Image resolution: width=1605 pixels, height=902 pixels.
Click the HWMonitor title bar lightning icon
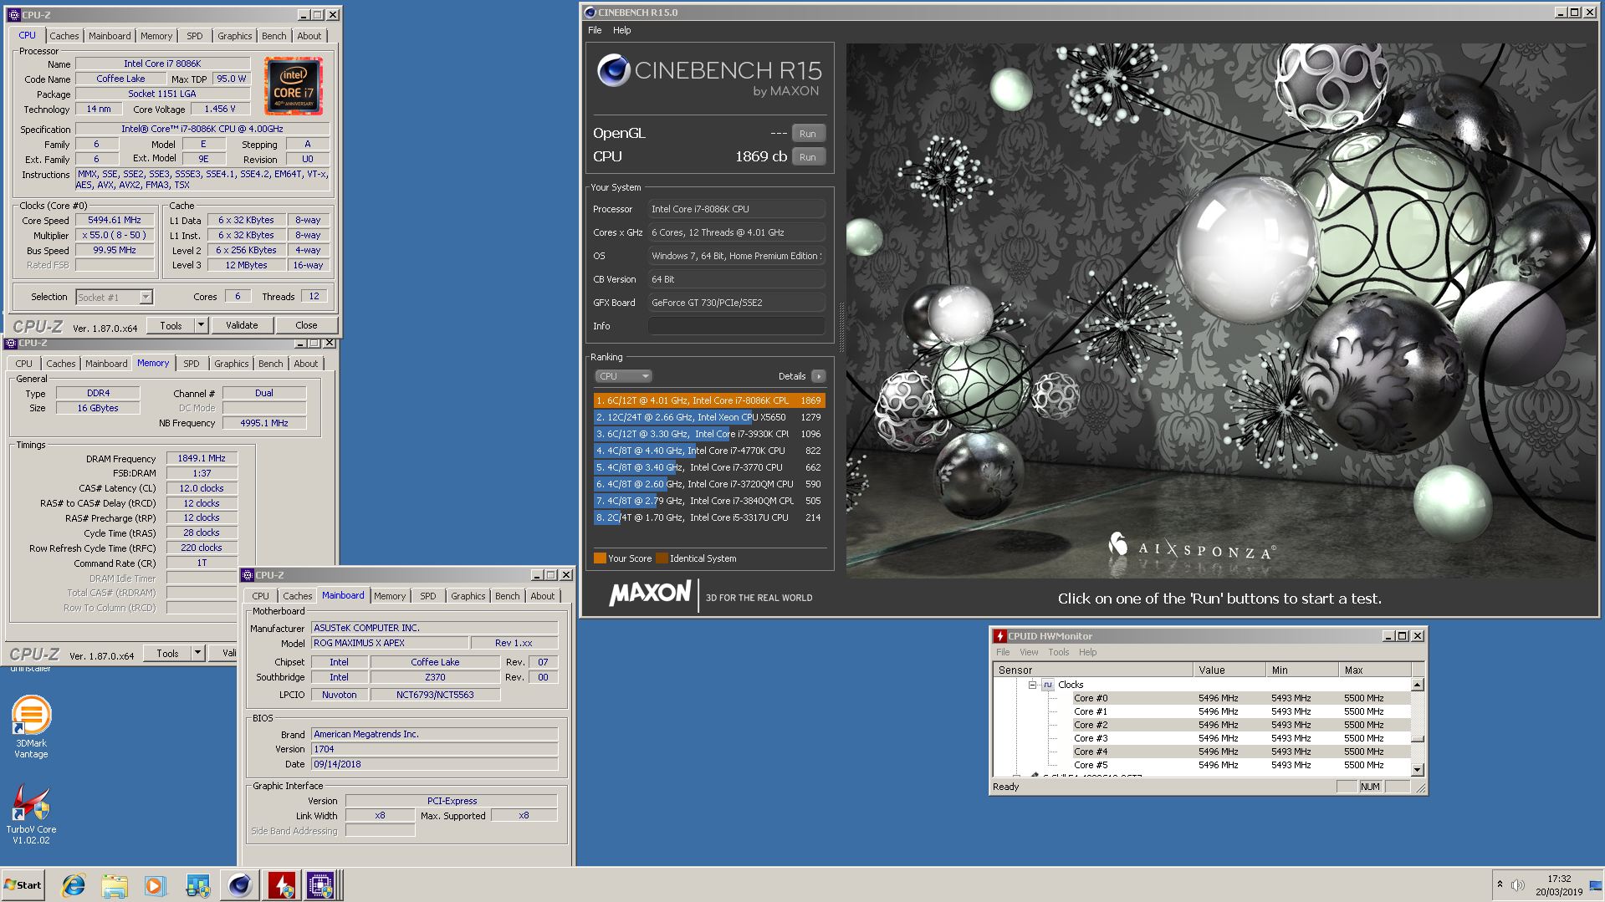[999, 636]
